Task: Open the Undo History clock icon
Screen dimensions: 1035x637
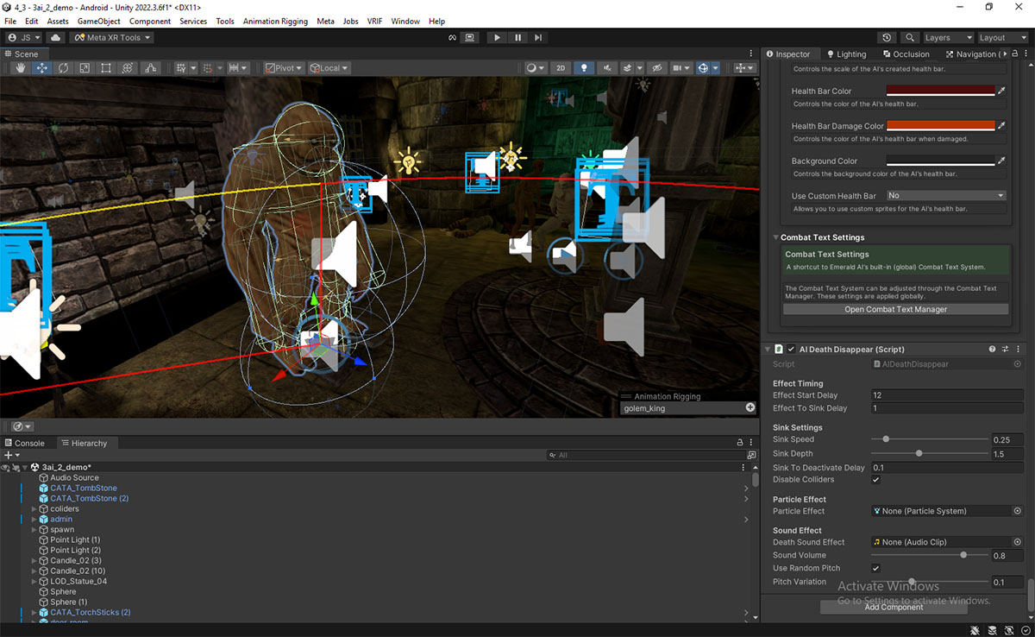Action: 887,38
